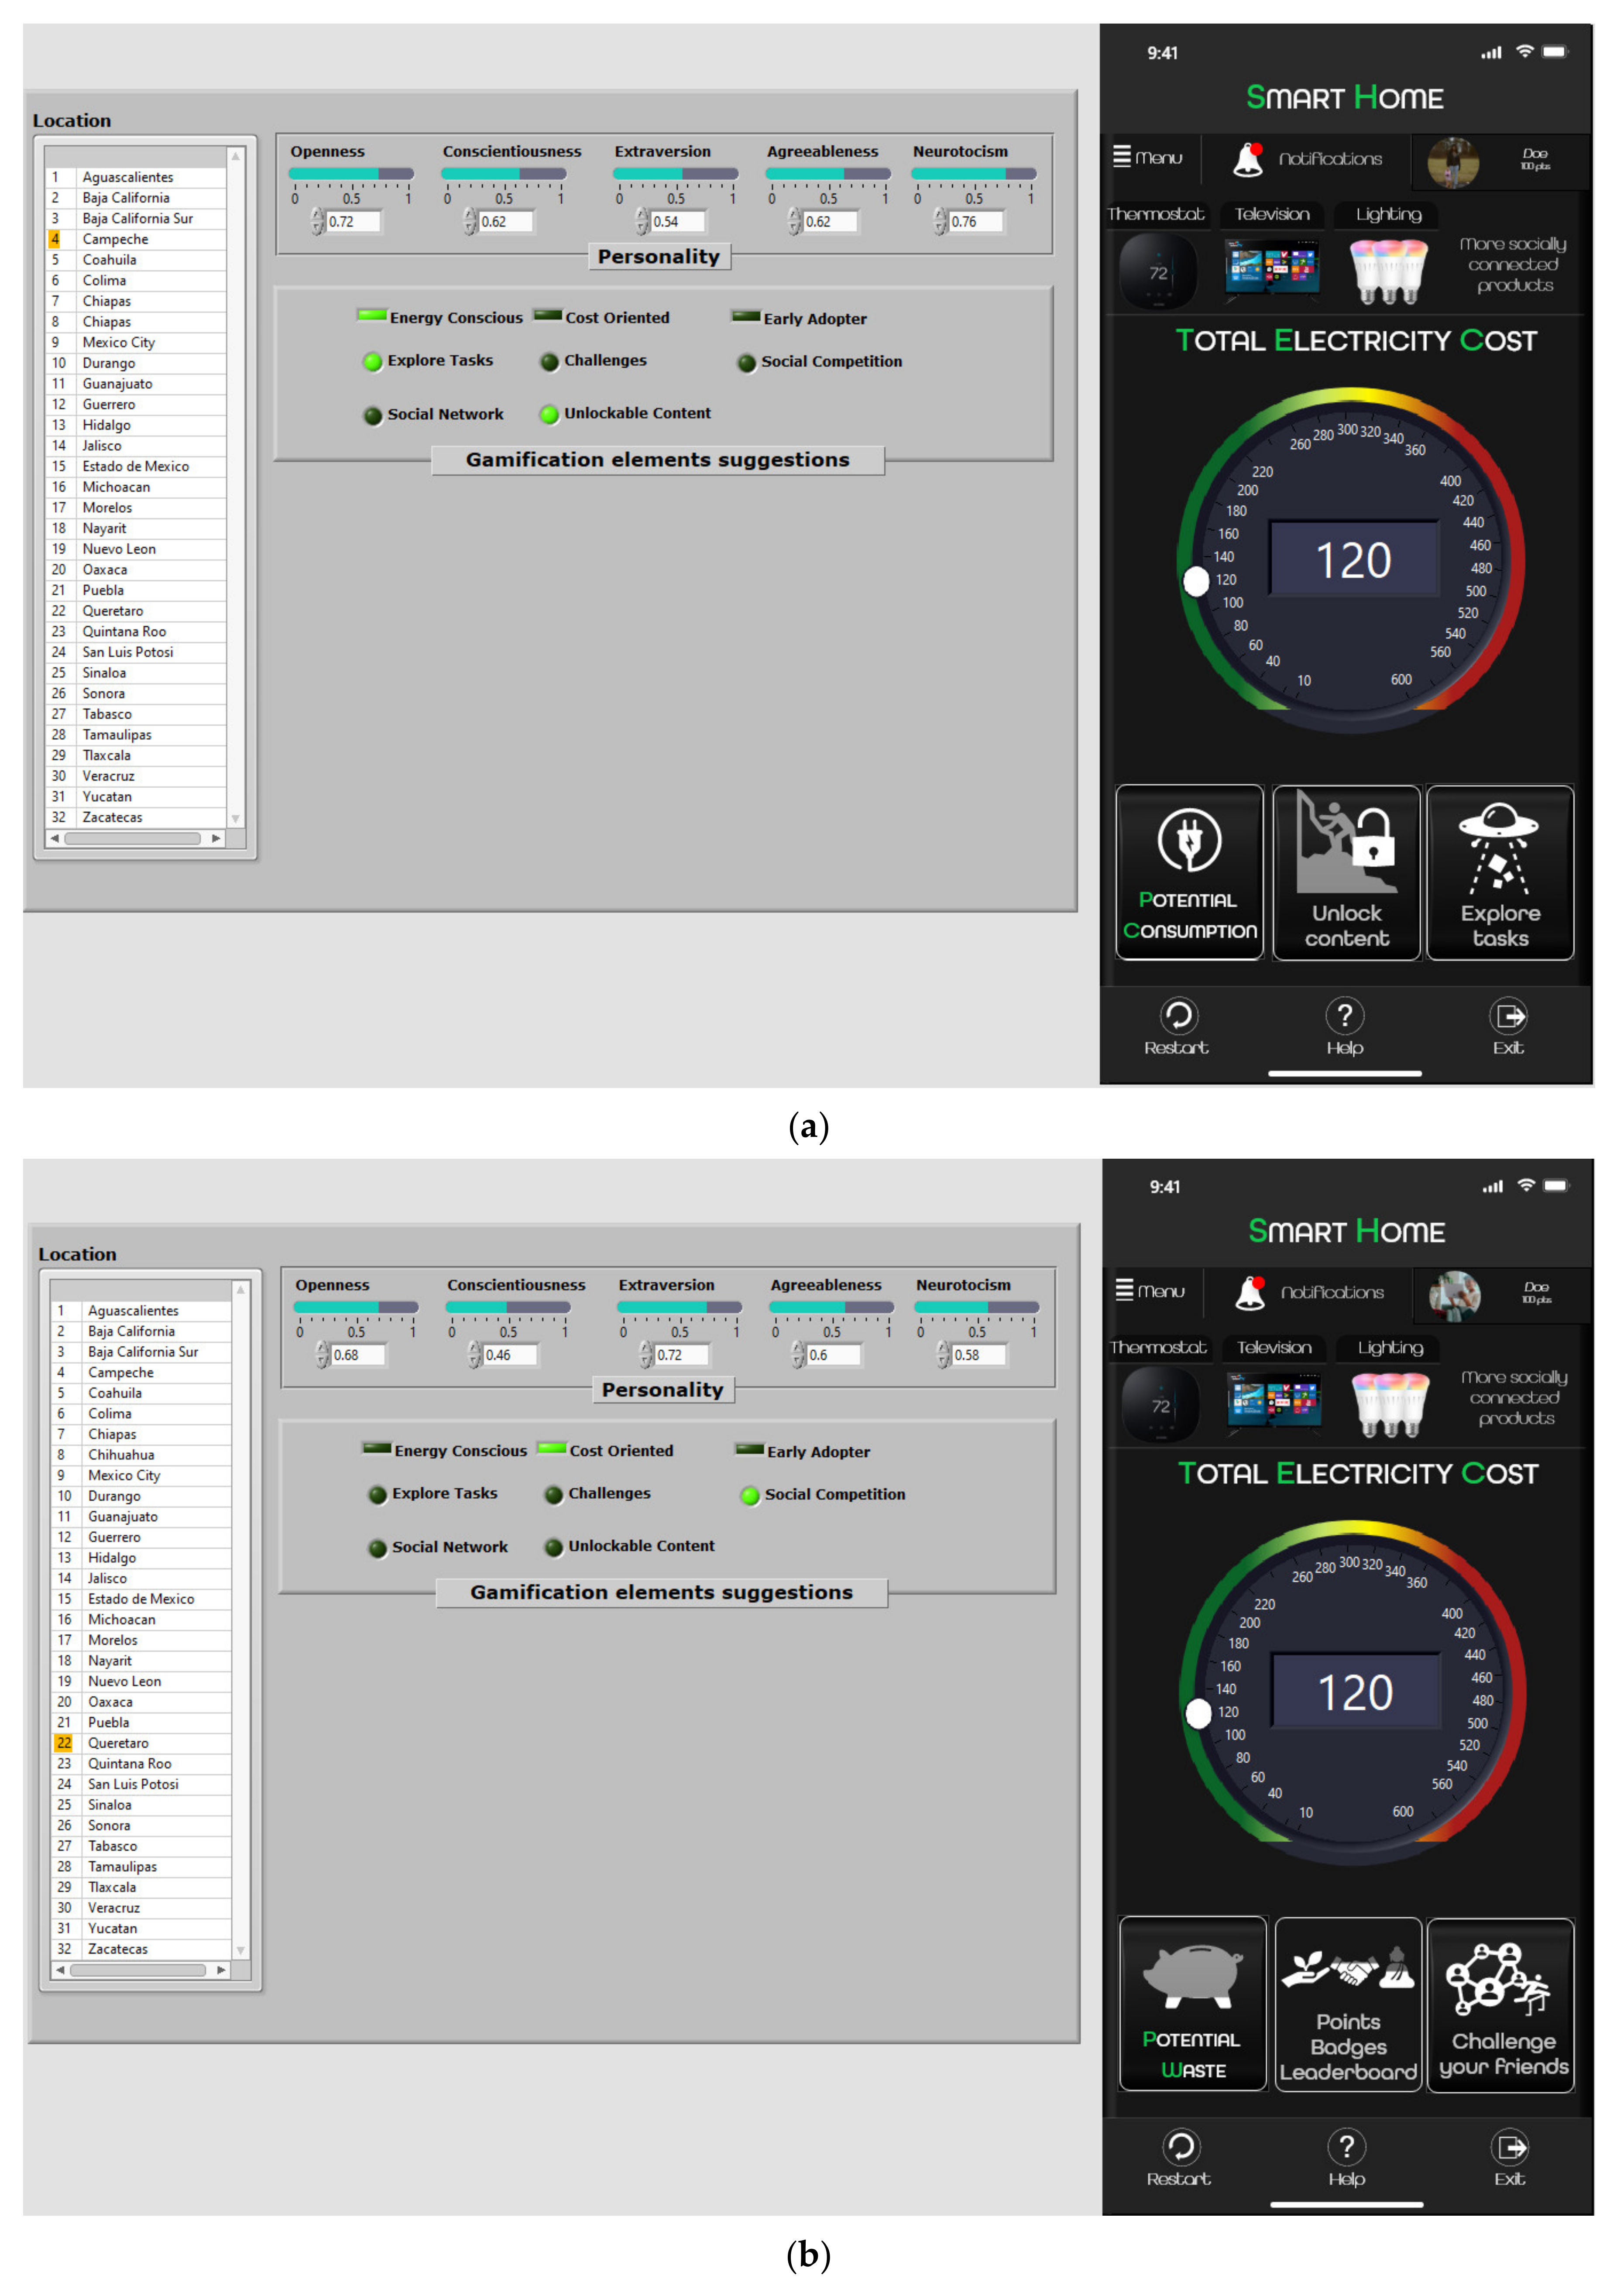Tap the Unlock content padlock tile

[1346, 872]
